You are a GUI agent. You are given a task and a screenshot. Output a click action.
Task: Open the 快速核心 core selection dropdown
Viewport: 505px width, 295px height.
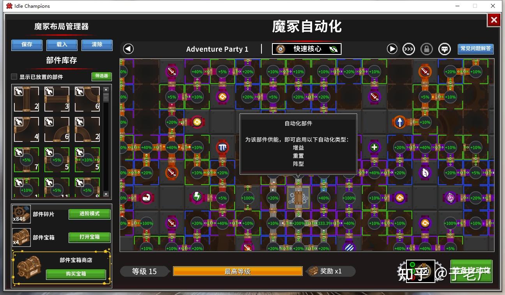coord(306,49)
